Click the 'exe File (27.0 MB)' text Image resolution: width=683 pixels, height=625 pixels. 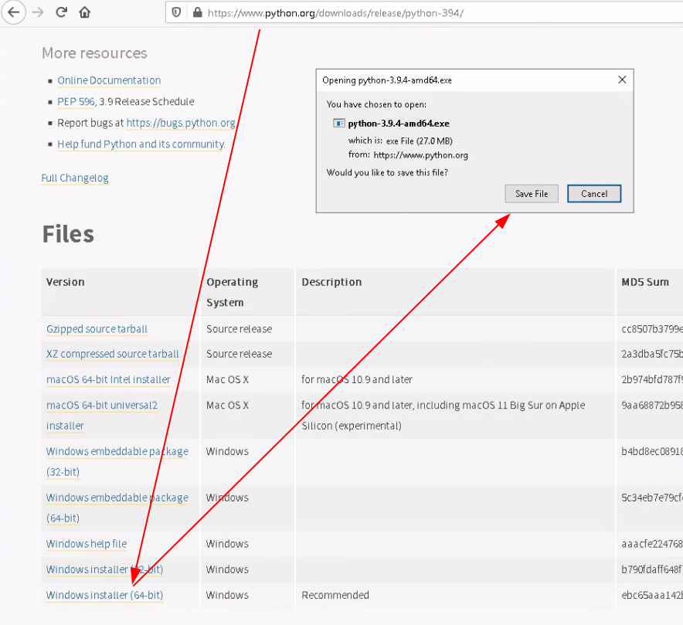[419, 141]
